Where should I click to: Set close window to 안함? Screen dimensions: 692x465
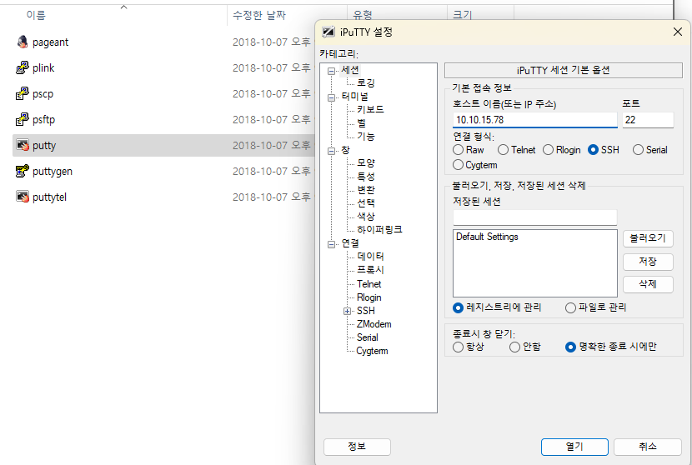514,347
